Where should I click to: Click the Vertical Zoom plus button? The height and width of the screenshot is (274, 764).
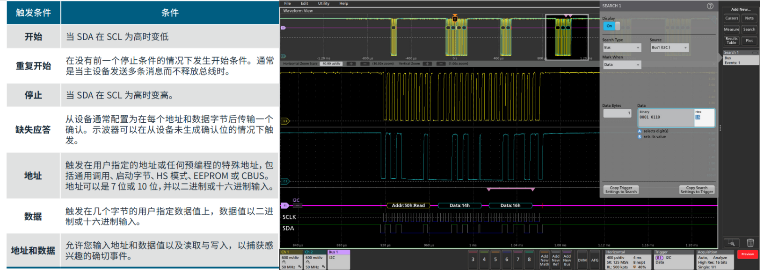427,63
